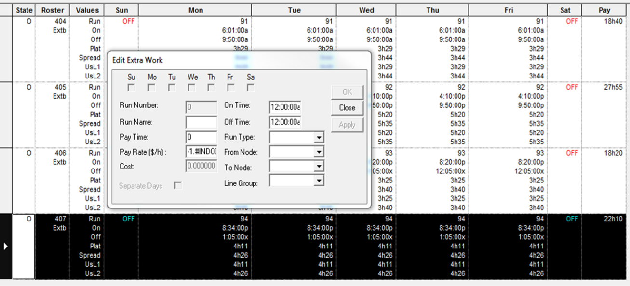Screen dimensions: 630x286
Task: Focus the Pay Time input field
Action: (x=201, y=137)
